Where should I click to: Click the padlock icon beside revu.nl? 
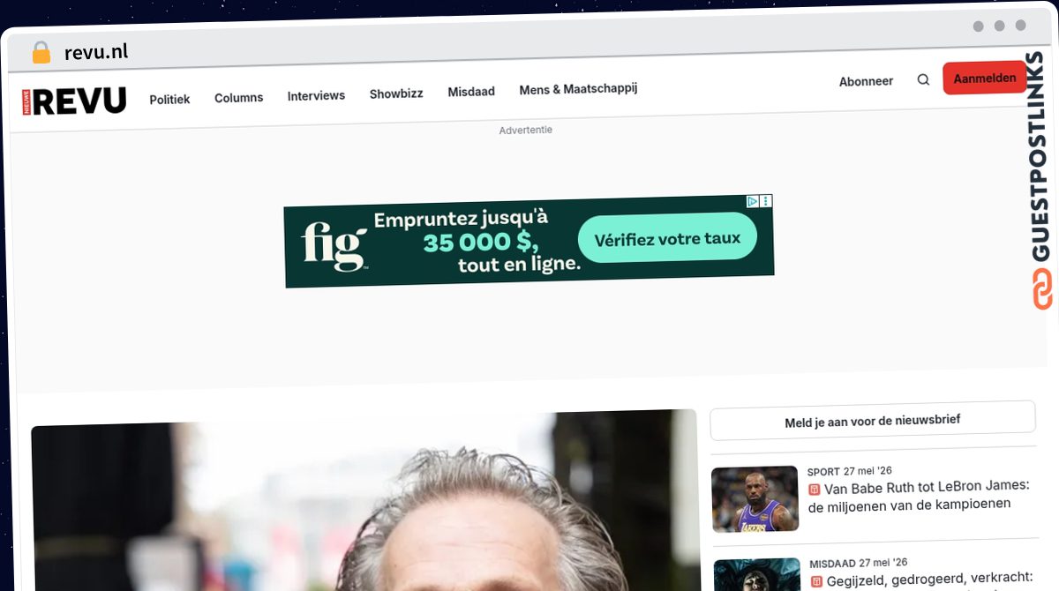41,53
